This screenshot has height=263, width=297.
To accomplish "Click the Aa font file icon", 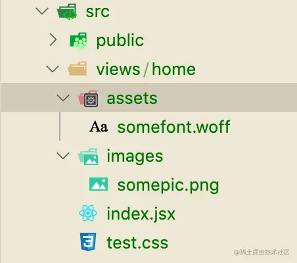I will [99, 126].
